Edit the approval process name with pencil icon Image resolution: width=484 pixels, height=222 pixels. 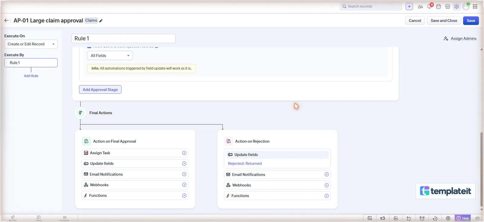(x=101, y=21)
